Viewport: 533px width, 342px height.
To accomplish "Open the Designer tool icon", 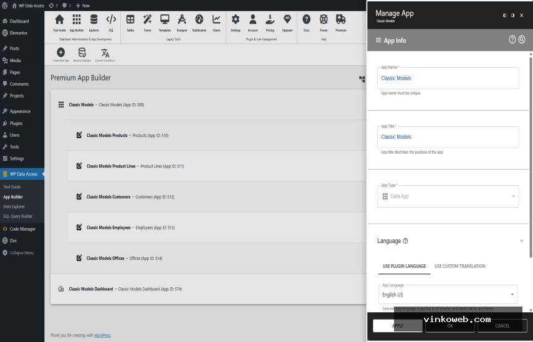I will click(182, 20).
